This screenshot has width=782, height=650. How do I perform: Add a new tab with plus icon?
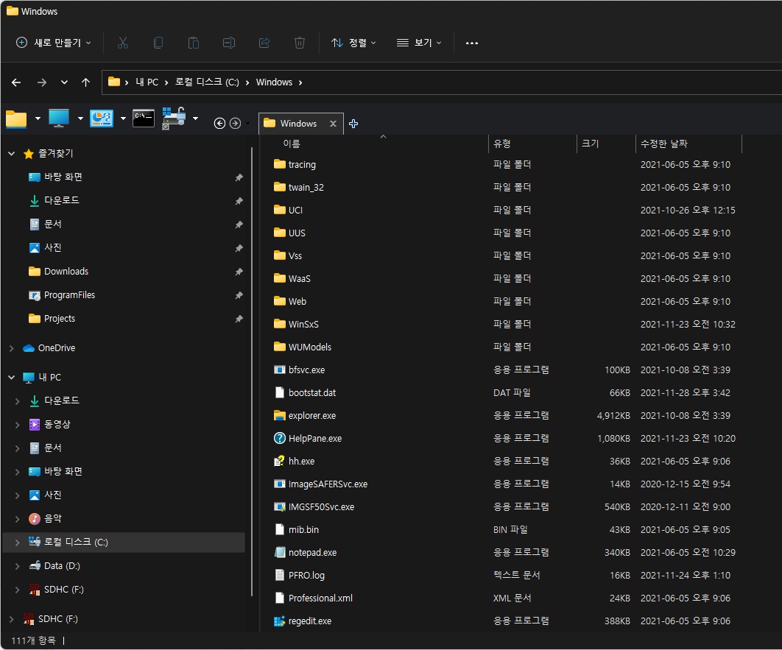[x=353, y=124]
